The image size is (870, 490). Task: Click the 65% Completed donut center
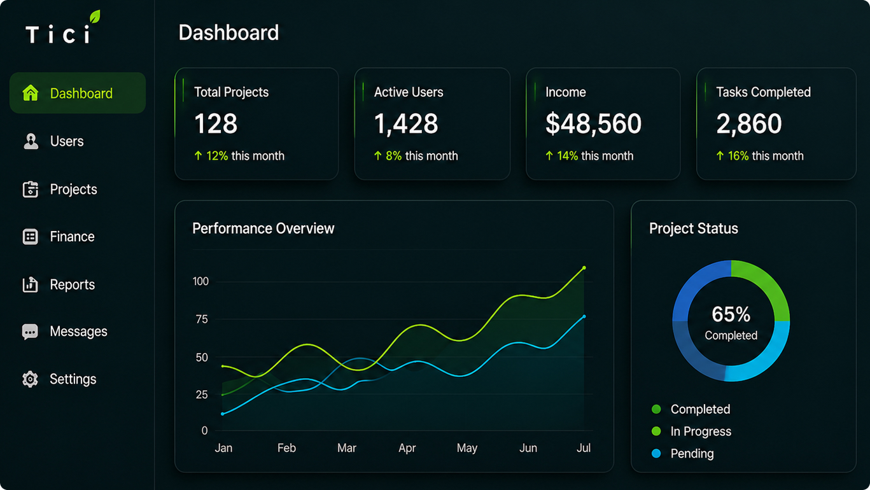pyautogui.click(x=731, y=322)
